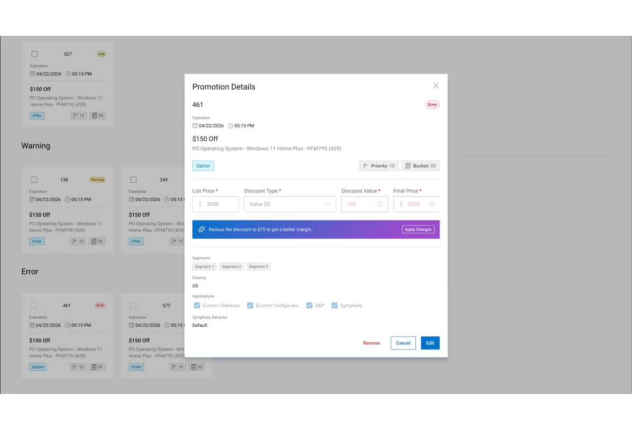
Task: Focus the Discount Value field
Action: tap(364, 204)
